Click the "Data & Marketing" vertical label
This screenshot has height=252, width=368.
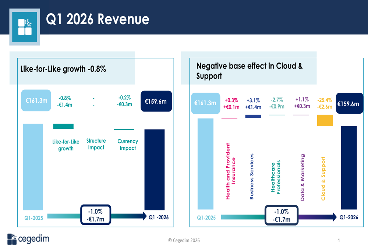pos(302,177)
